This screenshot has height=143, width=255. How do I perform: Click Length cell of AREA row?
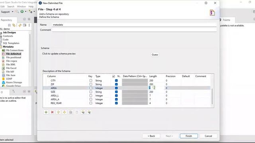[x=156, y=88]
